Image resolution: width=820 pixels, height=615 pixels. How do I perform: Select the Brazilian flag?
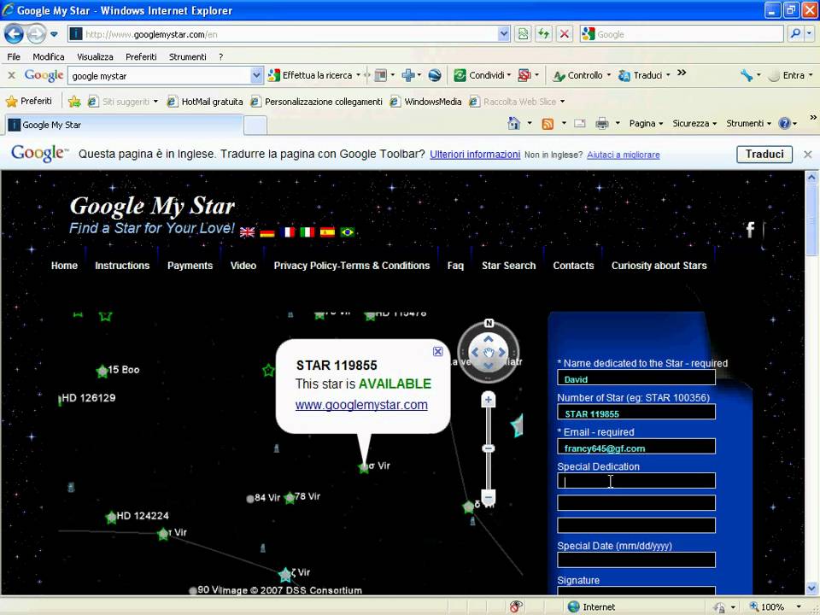pyautogui.click(x=348, y=232)
